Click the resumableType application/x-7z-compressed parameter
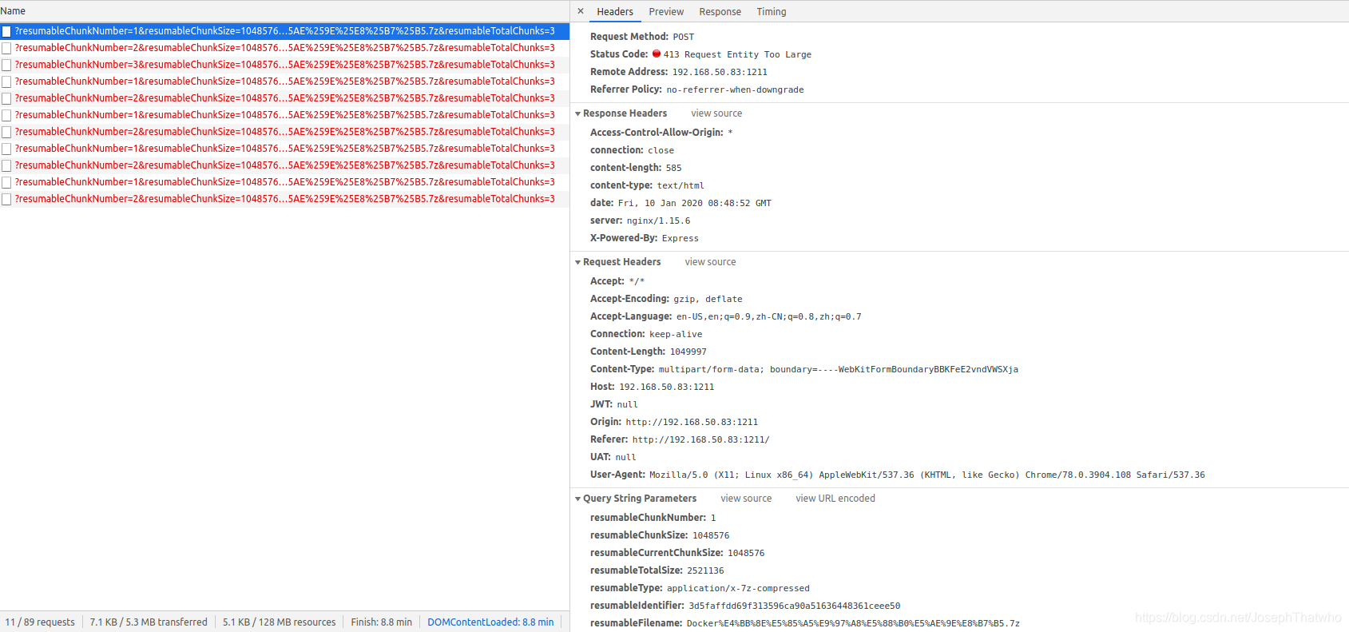The height and width of the screenshot is (632, 1349). (x=700, y=588)
